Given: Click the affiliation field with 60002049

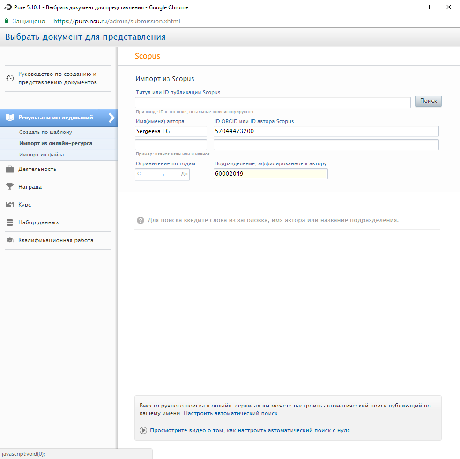Looking at the screenshot, I should pyautogui.click(x=270, y=174).
